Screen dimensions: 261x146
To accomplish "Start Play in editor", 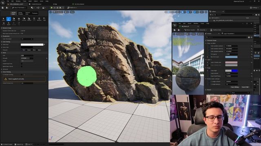I will [x=52, y=8].
